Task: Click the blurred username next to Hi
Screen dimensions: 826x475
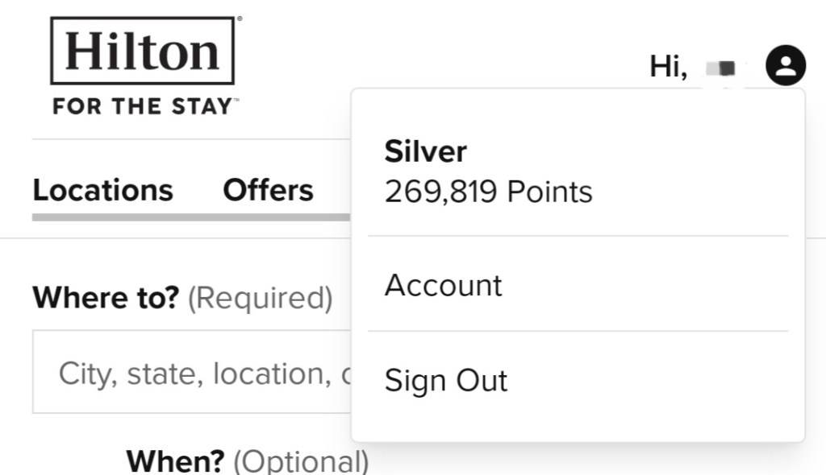Action: (x=722, y=68)
